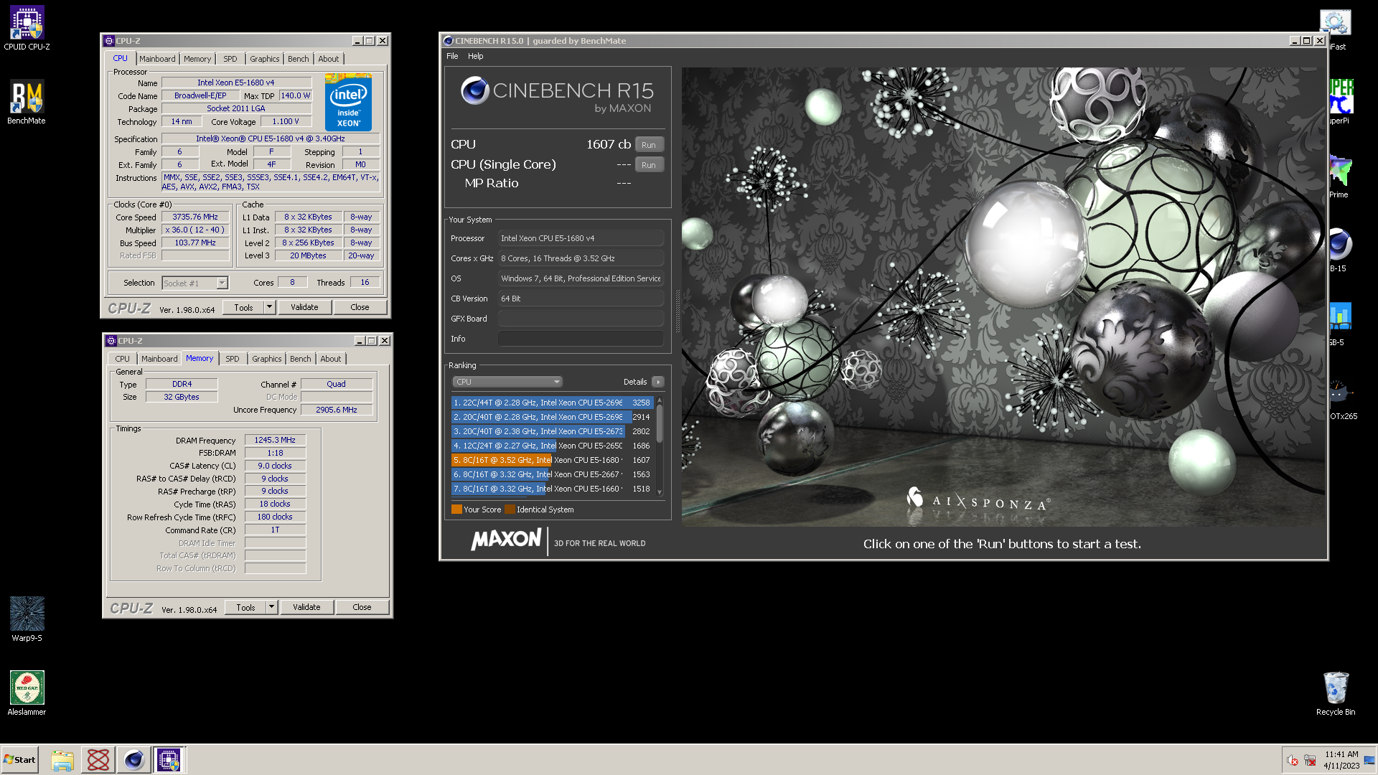
Task: Switch to CPU tab in lower CPU-Z
Action: [123, 359]
